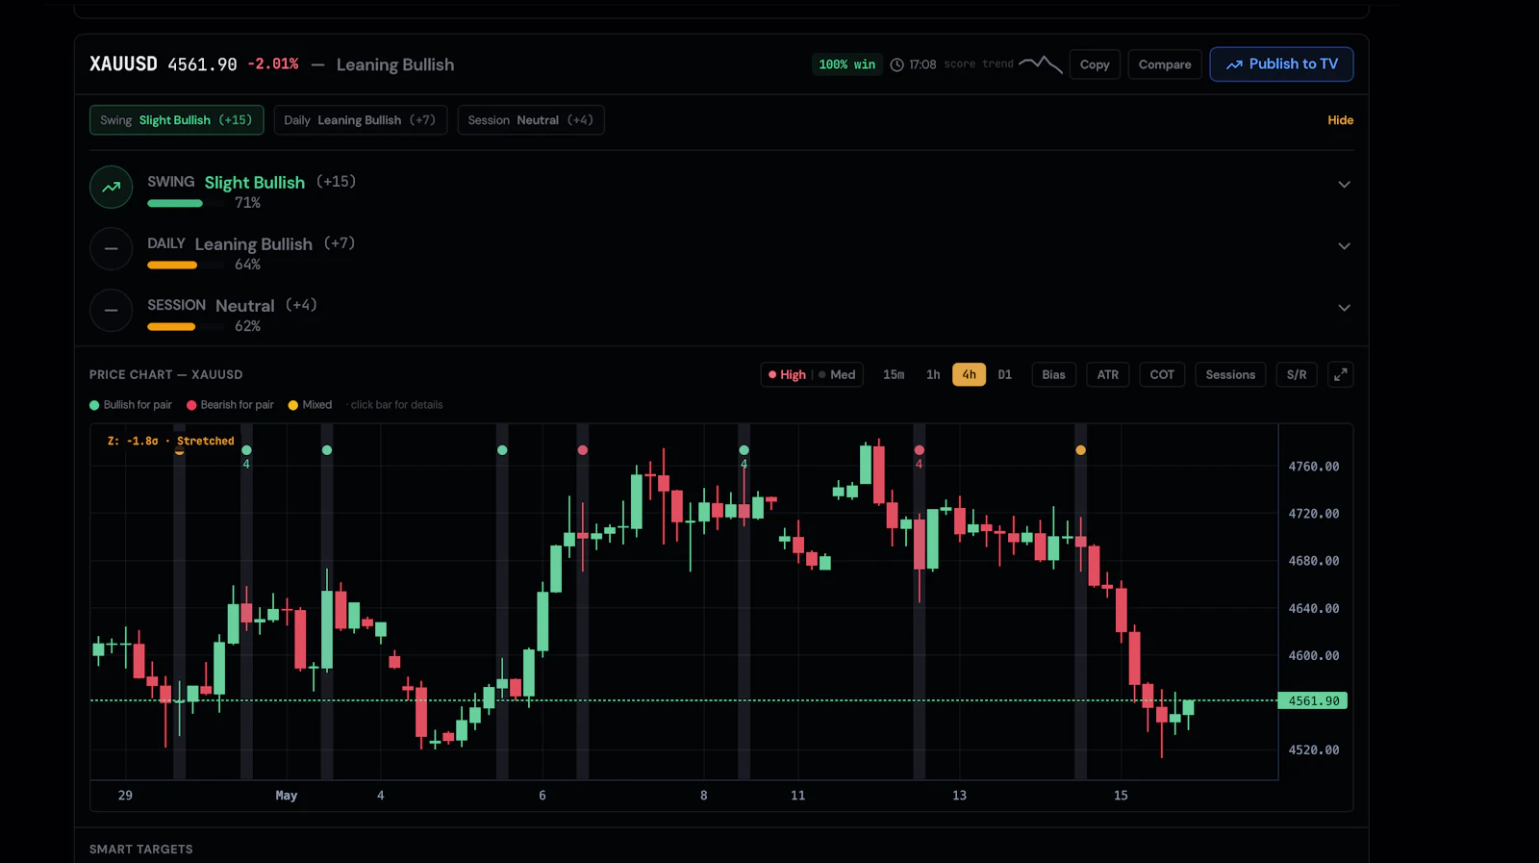This screenshot has height=863, width=1539.
Task: Click the green event marker above May
Action: click(x=327, y=450)
